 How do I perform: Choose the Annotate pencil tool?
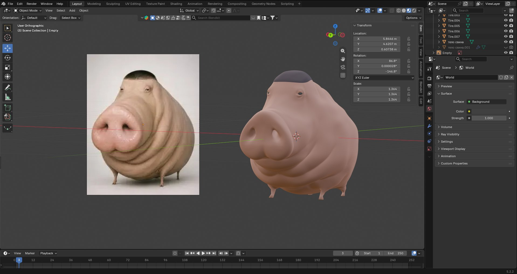8,88
